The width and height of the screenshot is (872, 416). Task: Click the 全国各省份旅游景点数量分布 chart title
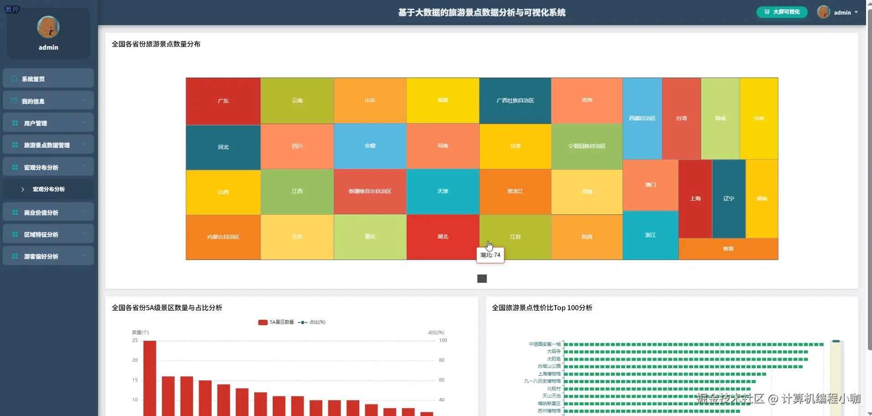pos(156,44)
